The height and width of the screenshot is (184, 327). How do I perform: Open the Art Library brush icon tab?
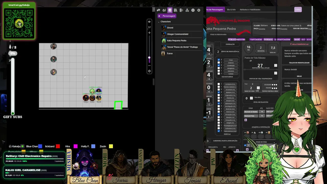pyautogui.click(x=164, y=10)
